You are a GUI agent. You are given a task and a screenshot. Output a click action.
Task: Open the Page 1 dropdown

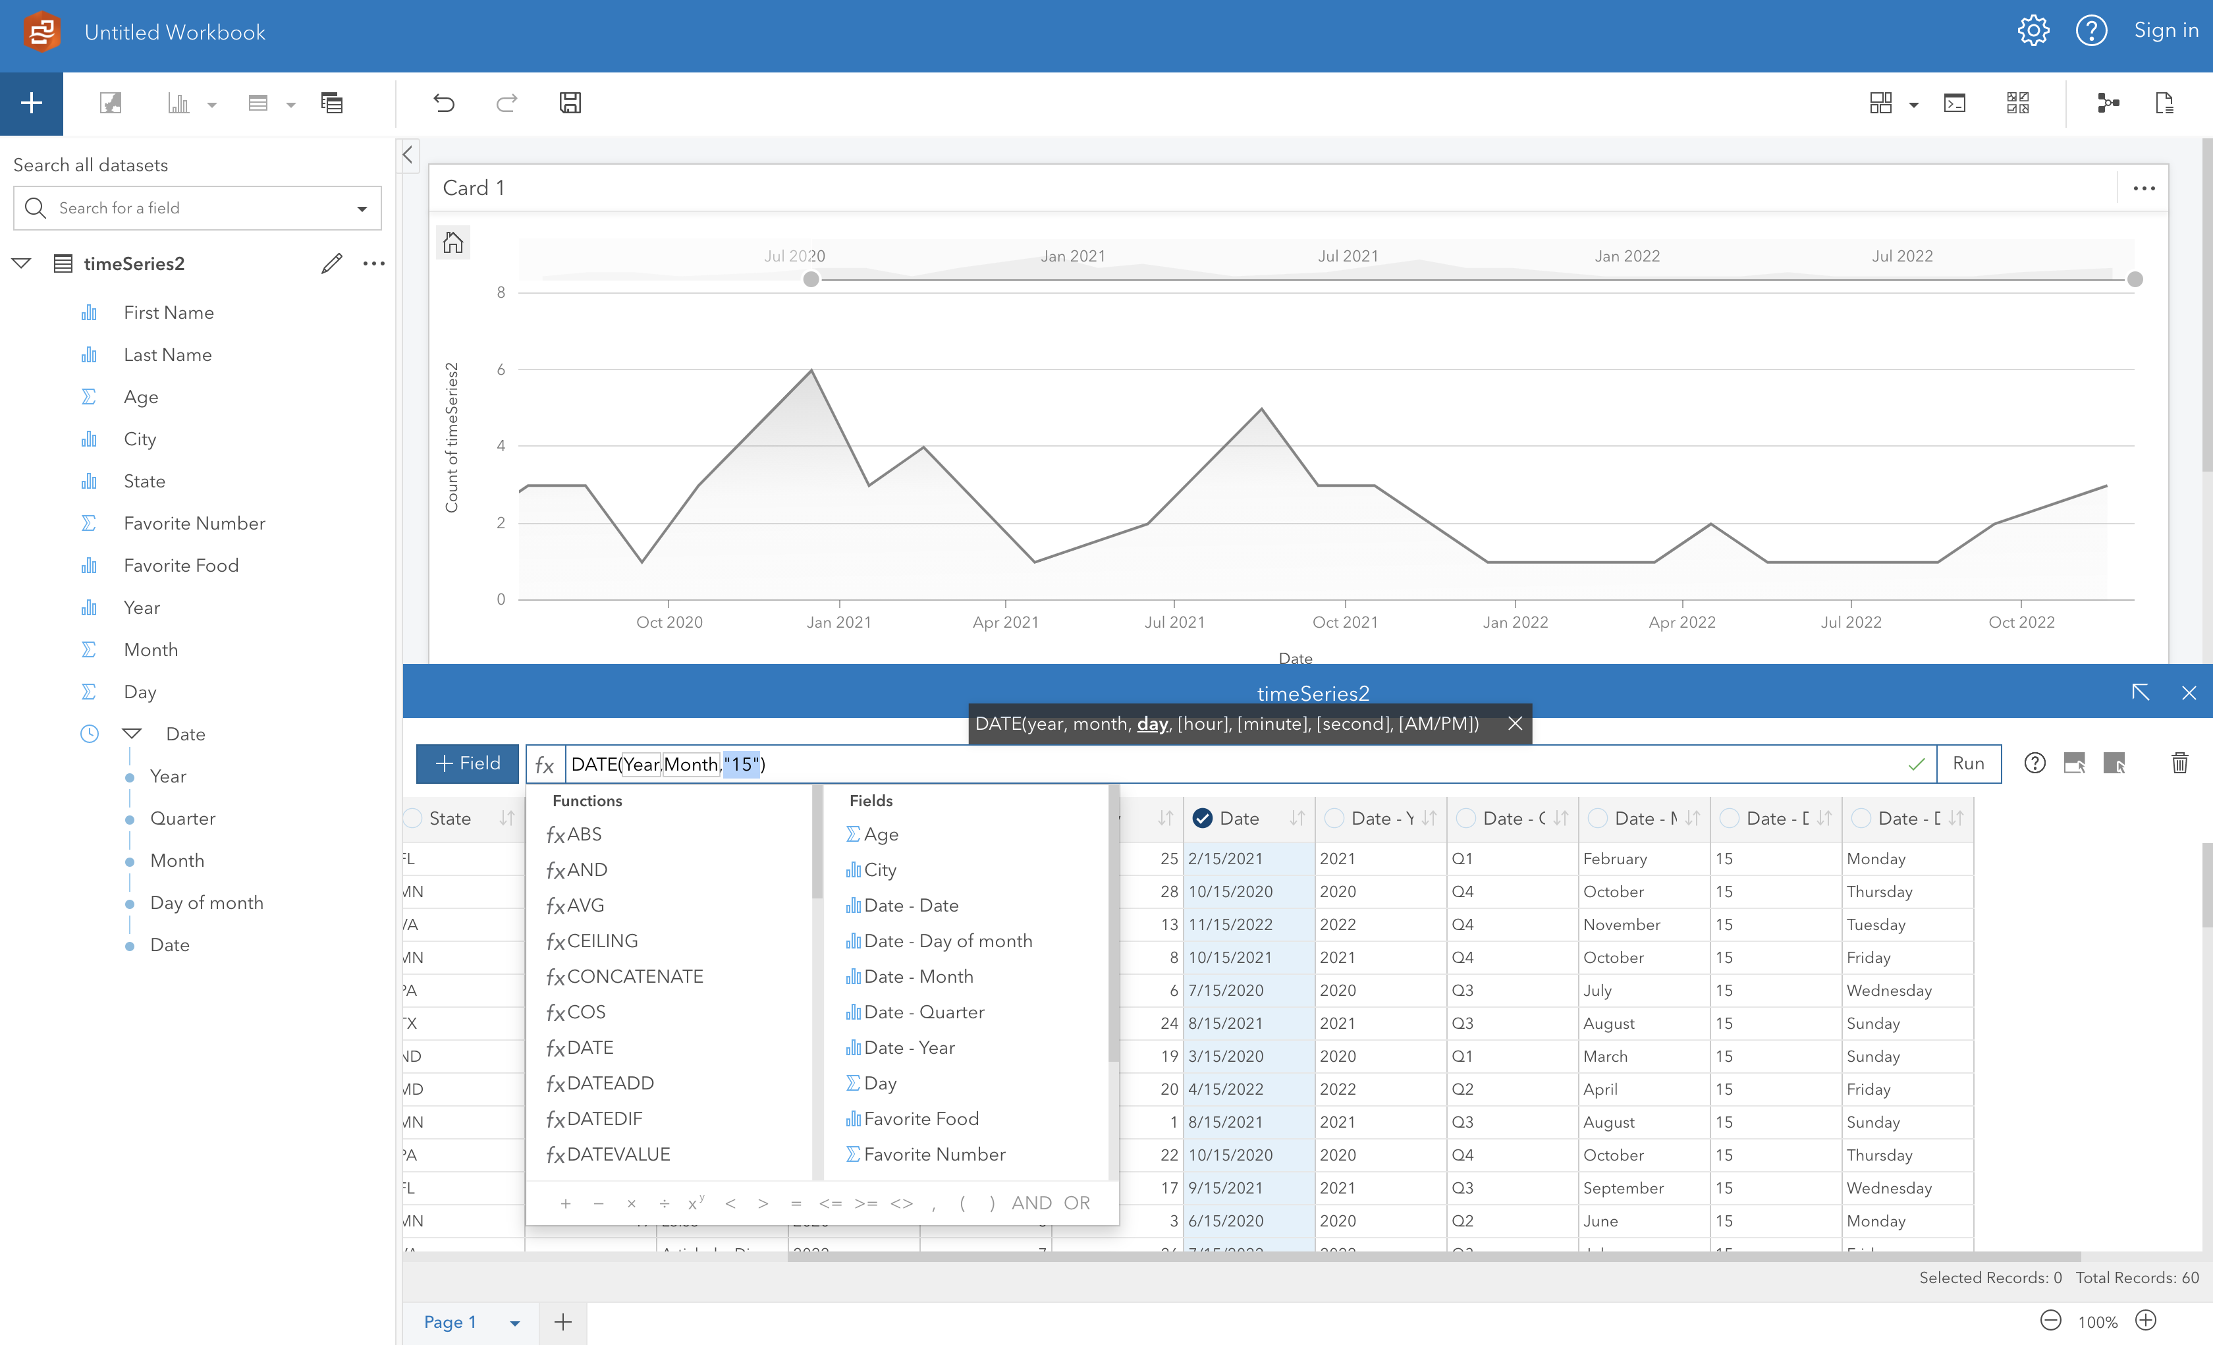pyautogui.click(x=516, y=1323)
